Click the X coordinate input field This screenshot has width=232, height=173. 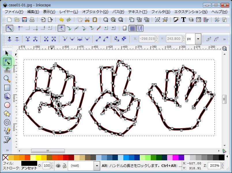[147, 39]
